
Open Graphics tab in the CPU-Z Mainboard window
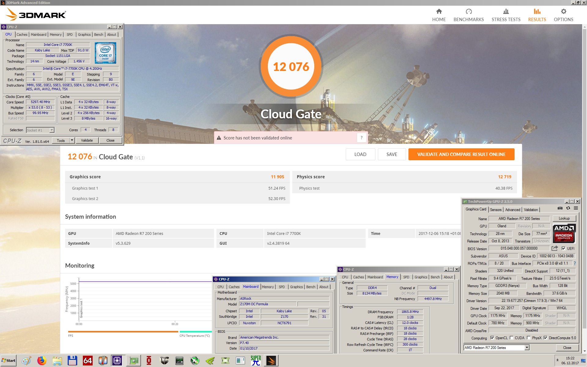tap(296, 287)
